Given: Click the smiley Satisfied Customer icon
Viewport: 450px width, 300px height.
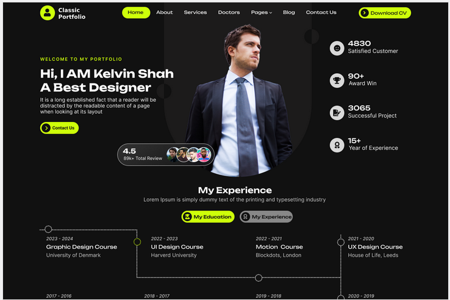Looking at the screenshot, I should click(x=337, y=48).
